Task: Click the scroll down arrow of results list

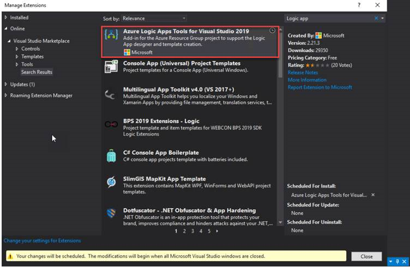Action: click(x=280, y=222)
